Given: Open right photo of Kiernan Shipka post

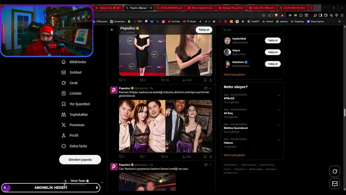Looking at the screenshot, I should point(189,126).
